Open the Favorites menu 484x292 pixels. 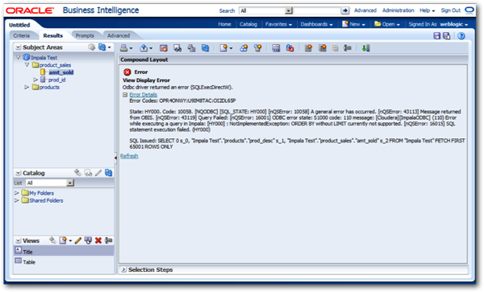tap(279, 24)
